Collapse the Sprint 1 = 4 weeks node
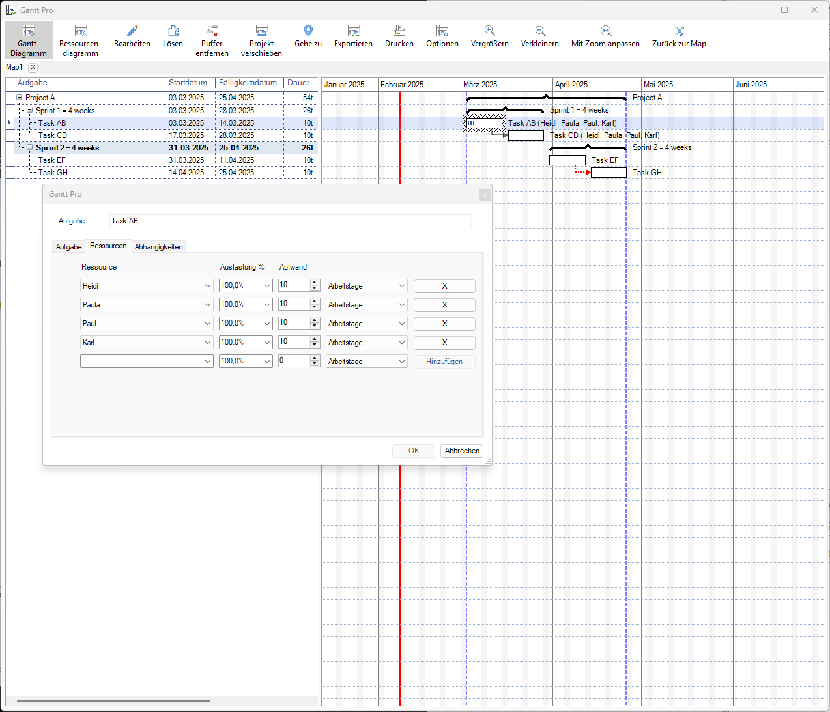 click(30, 110)
